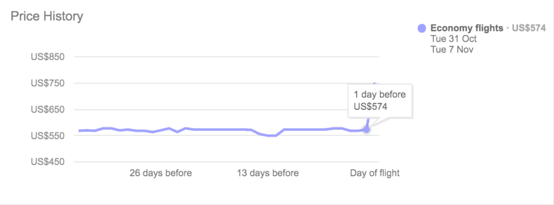Click the Price History heading
Screen dimensions: 554x205
[47, 16]
